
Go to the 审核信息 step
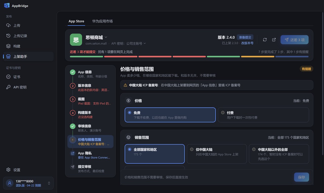pyautogui.click(x=90, y=128)
